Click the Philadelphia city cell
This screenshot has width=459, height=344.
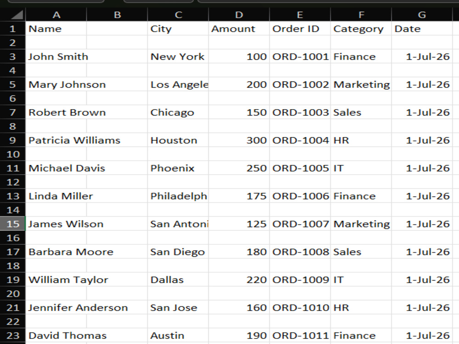click(x=178, y=196)
